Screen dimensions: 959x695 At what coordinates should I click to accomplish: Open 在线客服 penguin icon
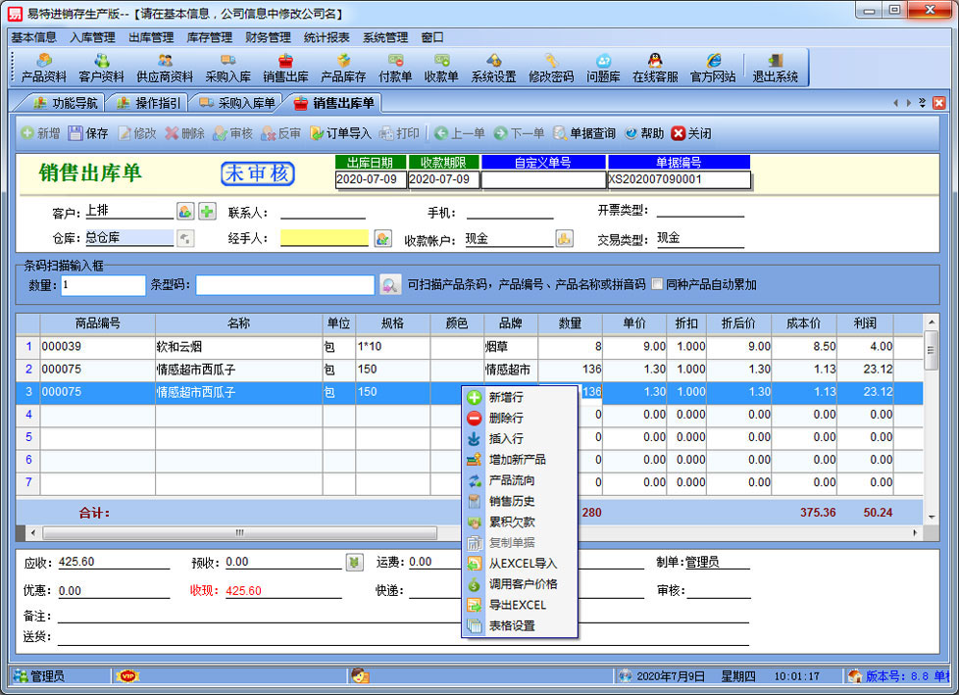pos(655,68)
